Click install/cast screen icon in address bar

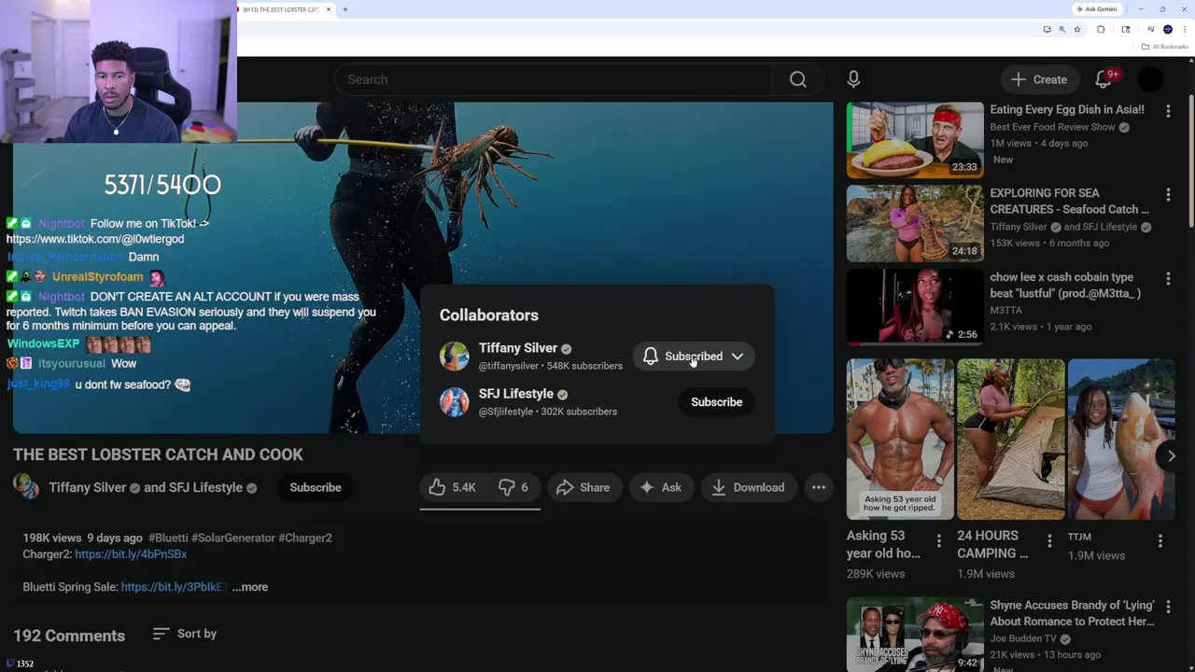click(x=1047, y=29)
